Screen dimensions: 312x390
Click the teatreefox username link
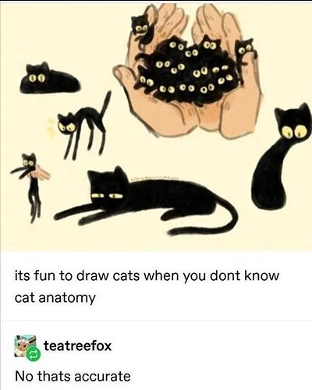click(77, 346)
